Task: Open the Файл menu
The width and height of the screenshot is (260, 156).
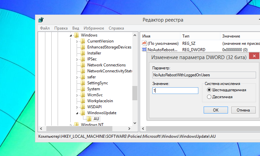Action: coord(45,28)
